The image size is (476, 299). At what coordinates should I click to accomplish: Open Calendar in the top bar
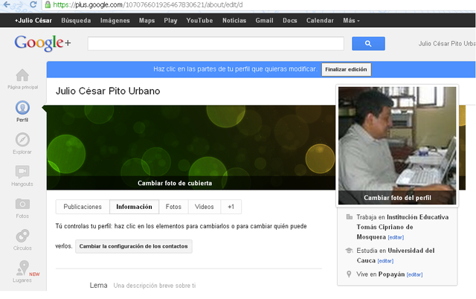click(320, 20)
